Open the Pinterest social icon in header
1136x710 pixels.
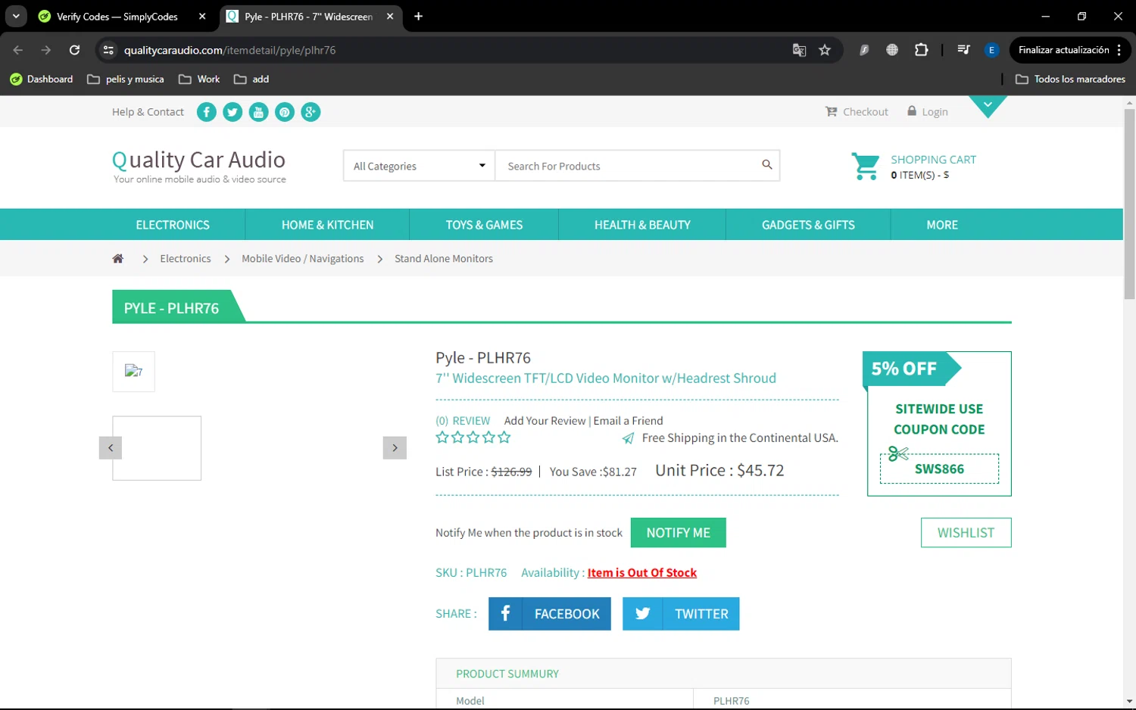[x=285, y=112]
